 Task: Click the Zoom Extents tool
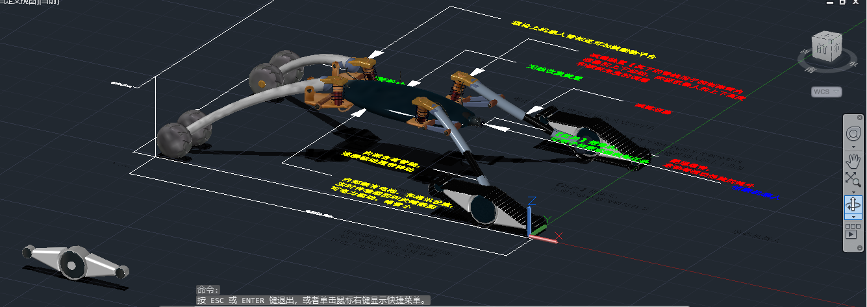853,178
